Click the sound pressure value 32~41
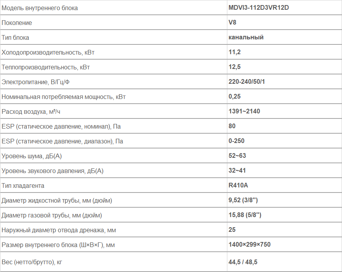342x272 pixels. (x=237, y=171)
